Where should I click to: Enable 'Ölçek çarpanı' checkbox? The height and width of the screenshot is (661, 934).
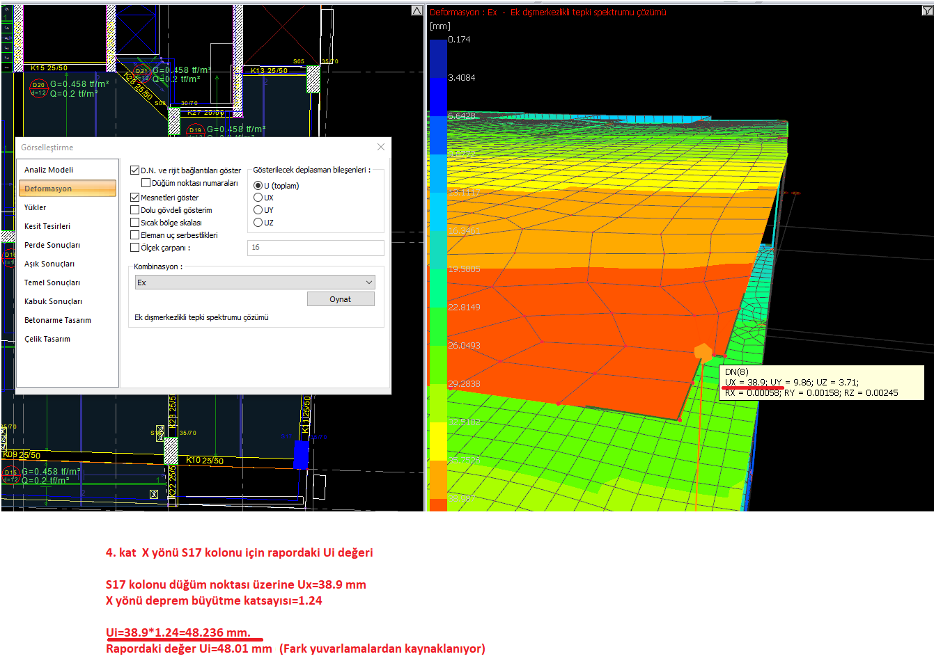[134, 248]
